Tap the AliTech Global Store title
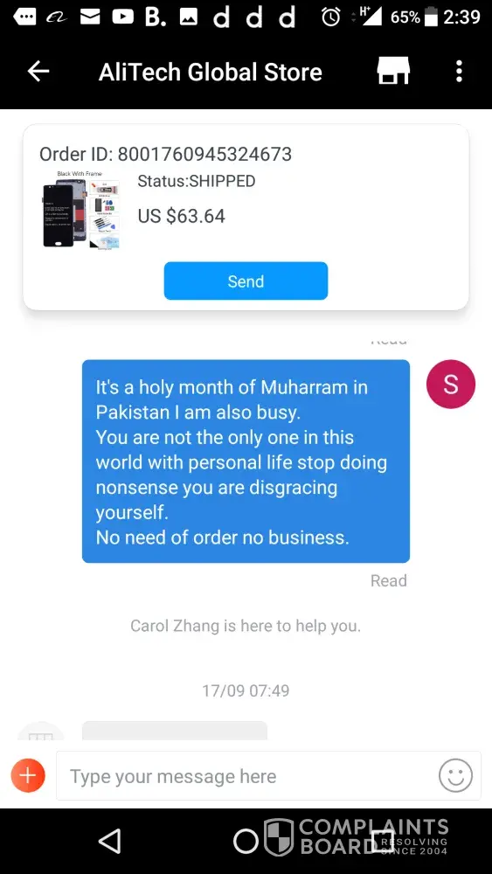 point(210,72)
